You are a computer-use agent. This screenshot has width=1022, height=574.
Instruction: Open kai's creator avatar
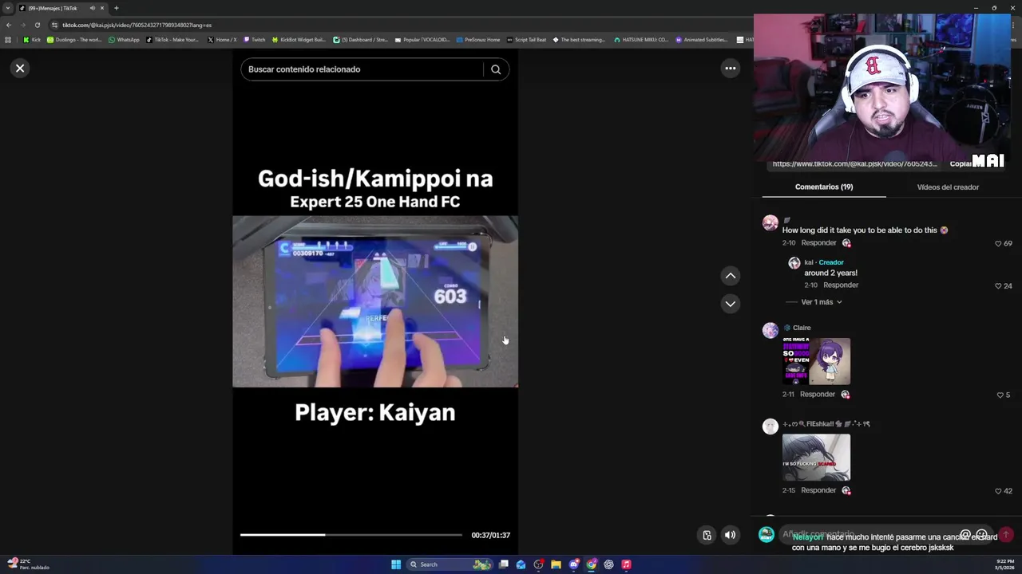coord(794,263)
